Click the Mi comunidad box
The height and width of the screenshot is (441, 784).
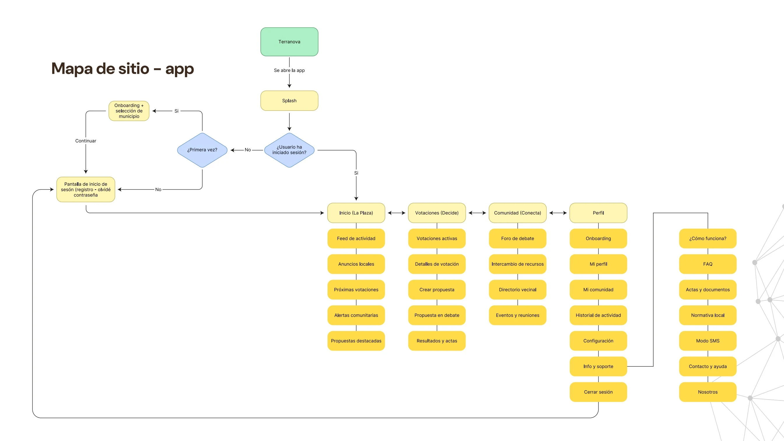coord(598,289)
